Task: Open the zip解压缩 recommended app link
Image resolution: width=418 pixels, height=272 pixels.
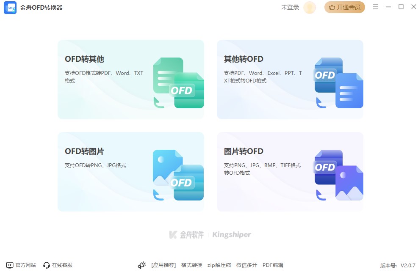Action: tap(219, 265)
